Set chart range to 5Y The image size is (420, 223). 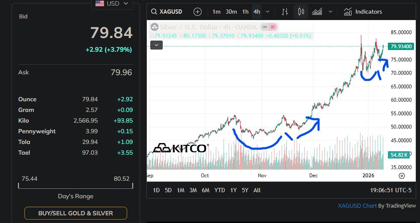(245, 191)
